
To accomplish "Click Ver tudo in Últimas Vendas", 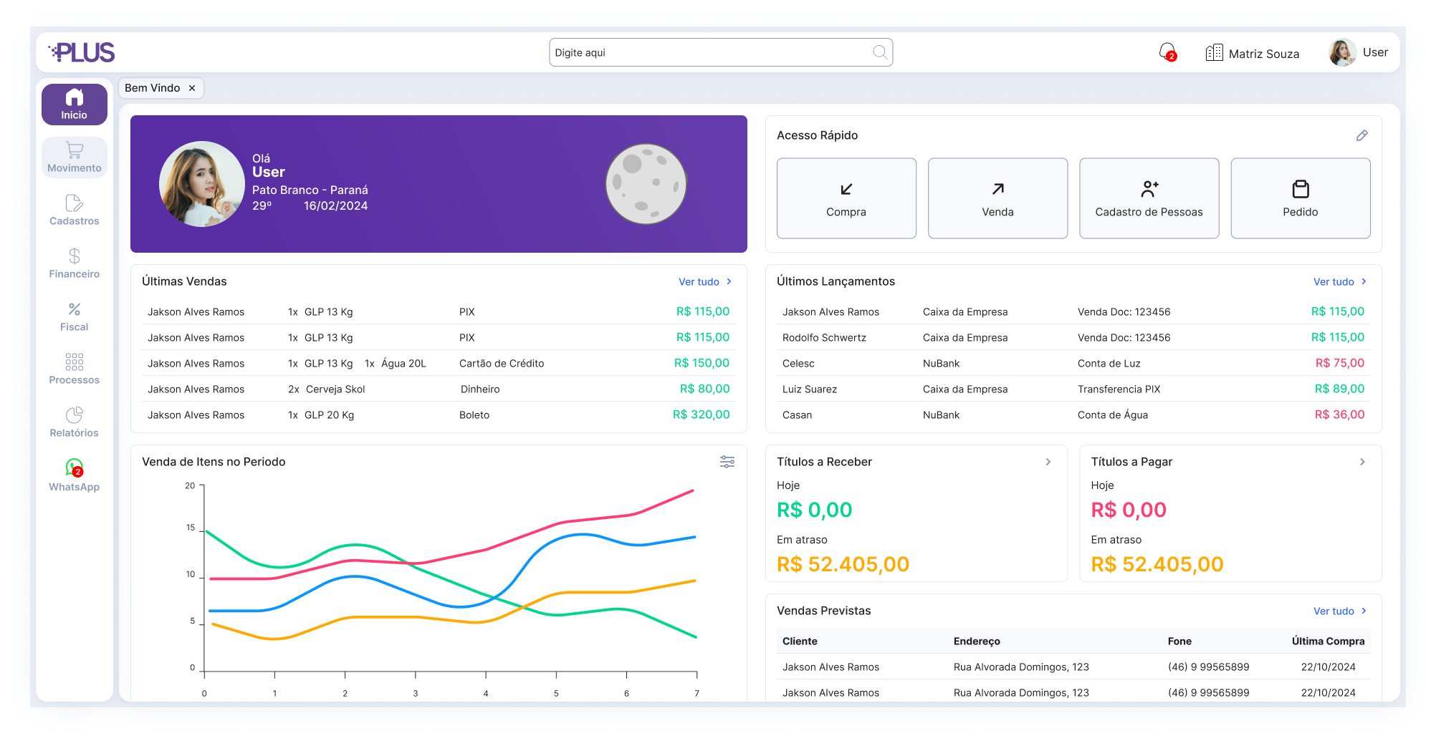I will (704, 281).
